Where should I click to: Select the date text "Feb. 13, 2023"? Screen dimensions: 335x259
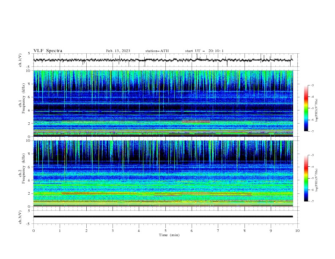coord(118,51)
